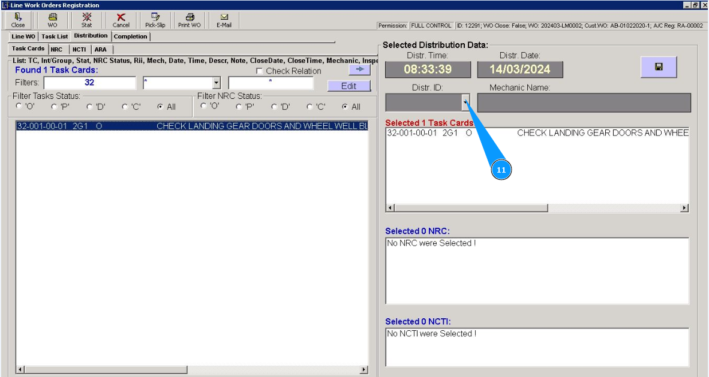
Task: Click the Close toolbar icon
Action: (x=18, y=20)
